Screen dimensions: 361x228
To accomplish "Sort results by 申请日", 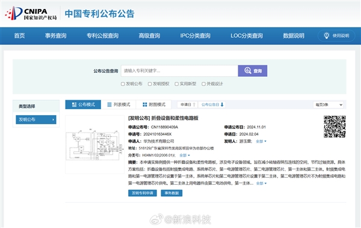I will click(188, 105).
